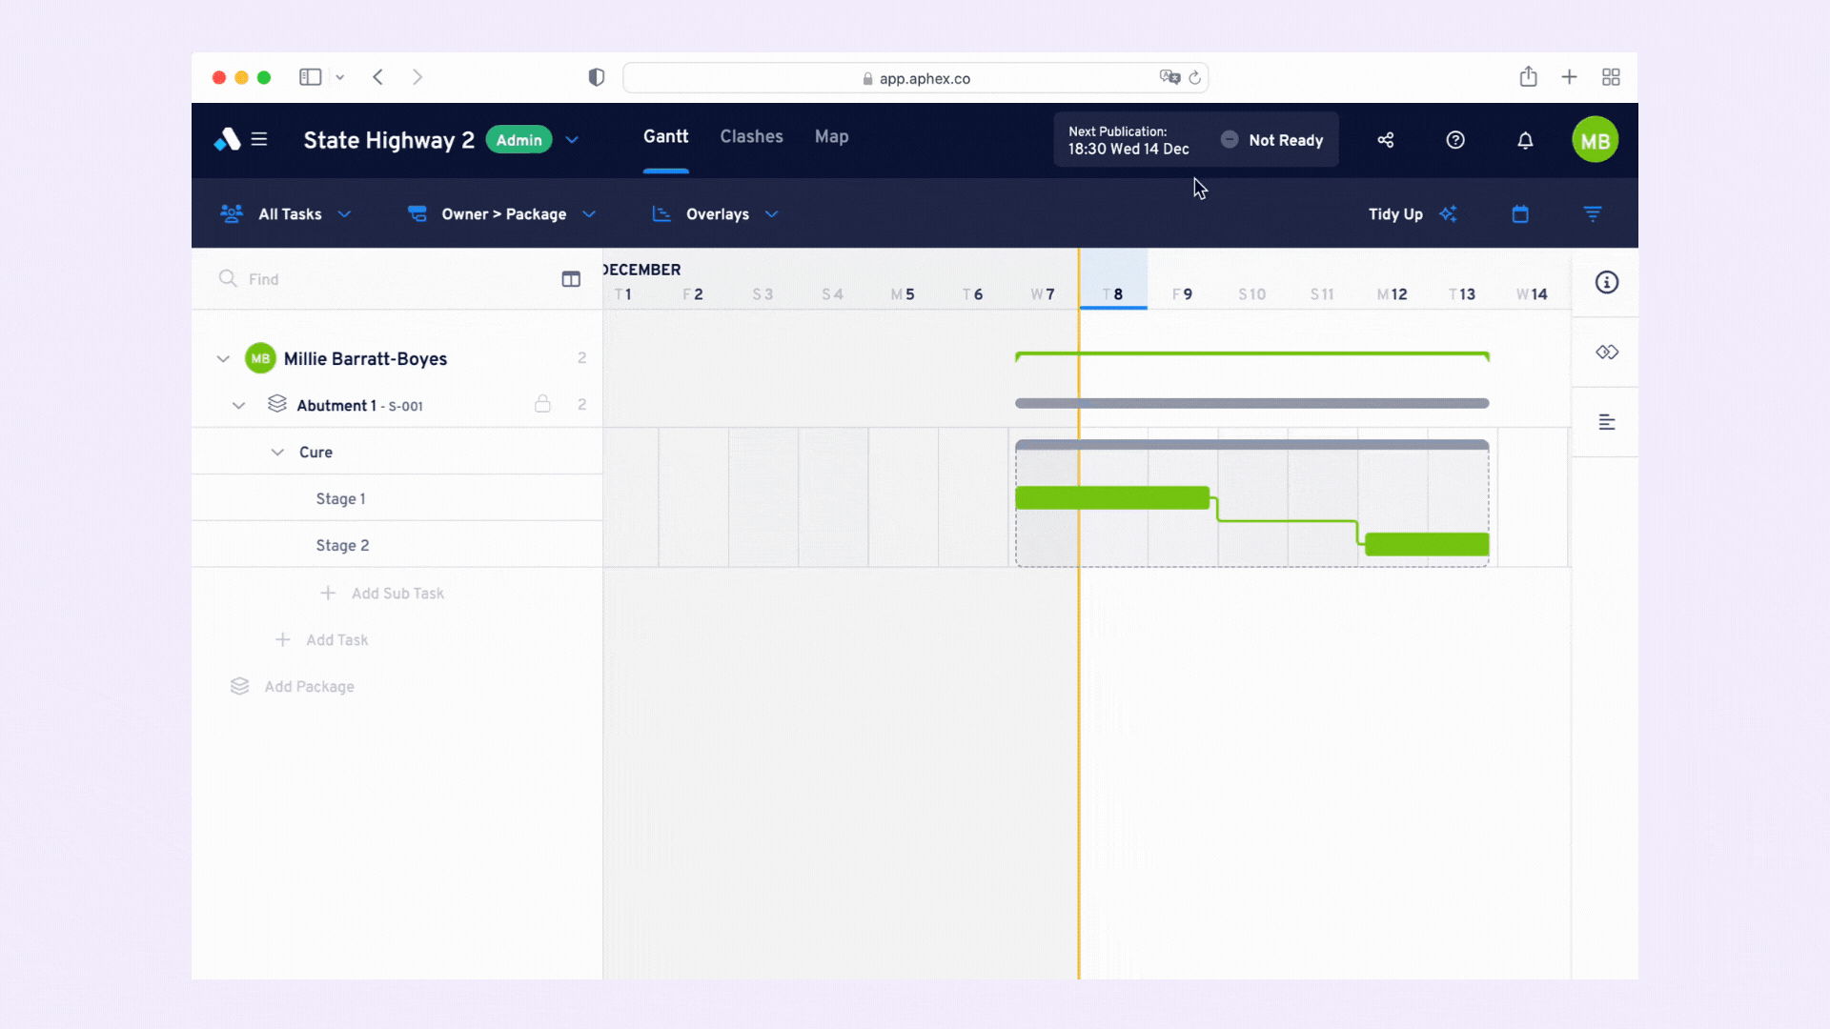This screenshot has height=1029, width=1830.
Task: Switch to the Clashes tab
Action: [752, 135]
